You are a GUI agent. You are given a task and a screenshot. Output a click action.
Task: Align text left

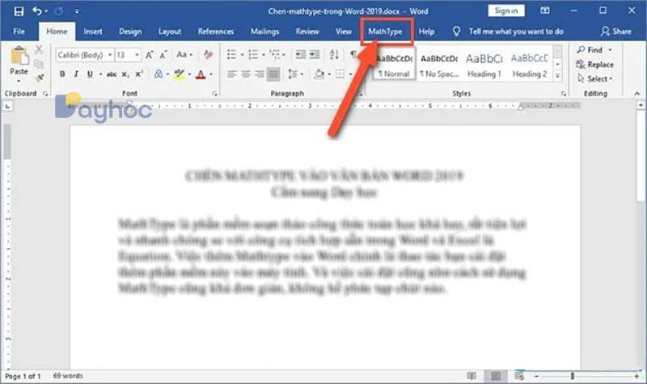click(x=232, y=74)
